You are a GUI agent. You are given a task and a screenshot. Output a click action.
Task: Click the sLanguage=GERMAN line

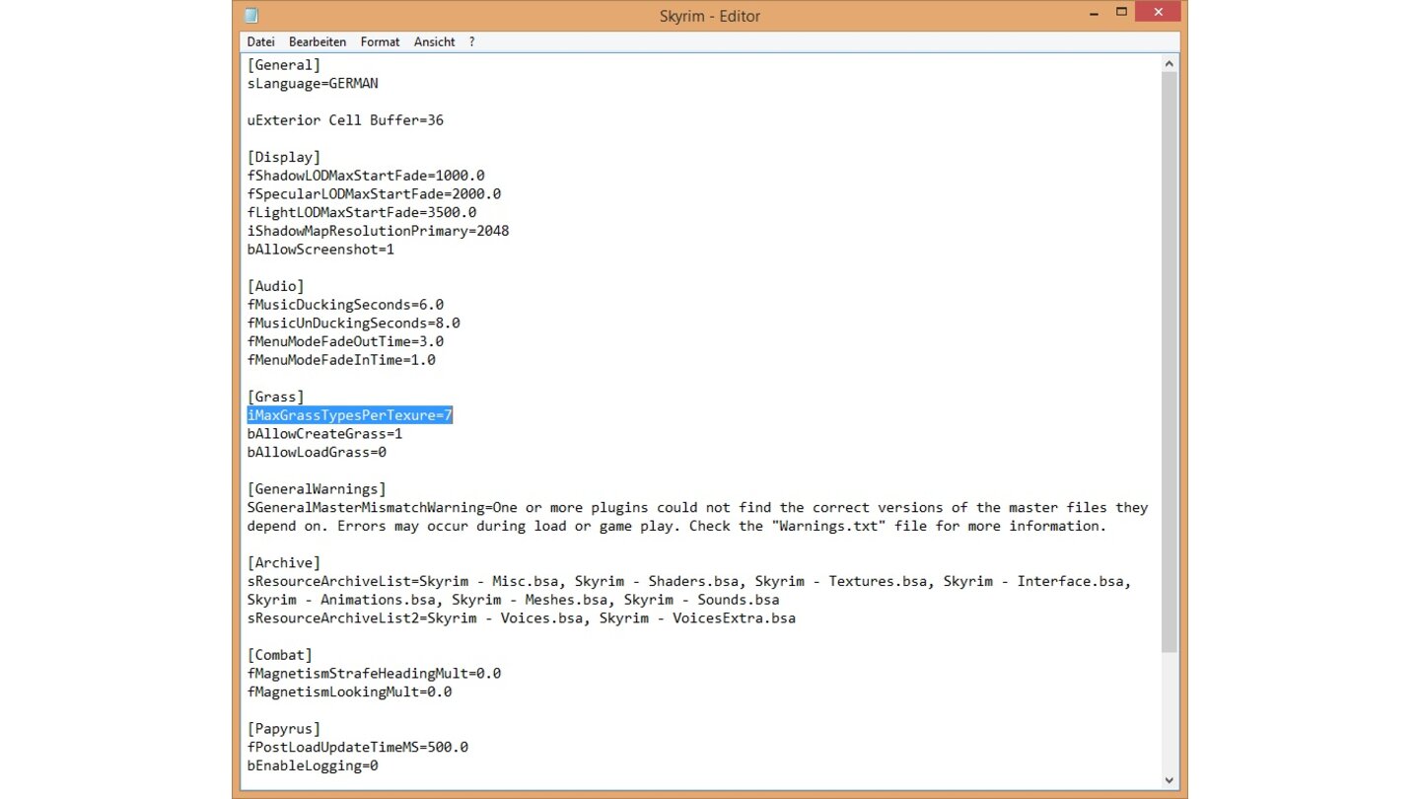point(313,84)
